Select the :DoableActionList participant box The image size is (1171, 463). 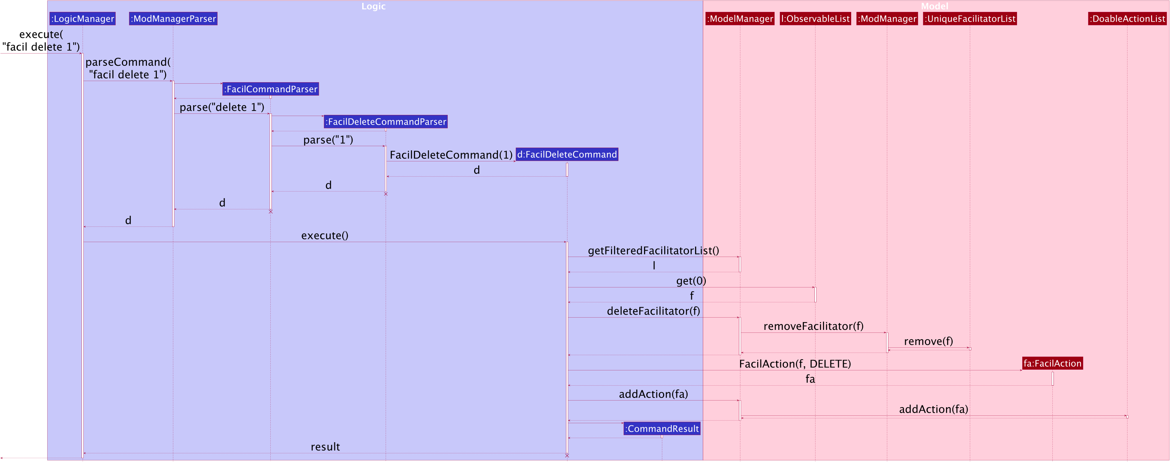tap(1127, 19)
